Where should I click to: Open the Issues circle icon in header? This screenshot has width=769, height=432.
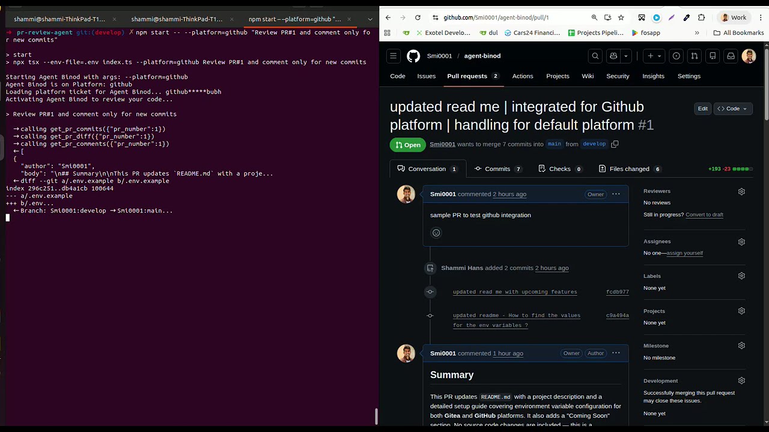[x=676, y=56]
